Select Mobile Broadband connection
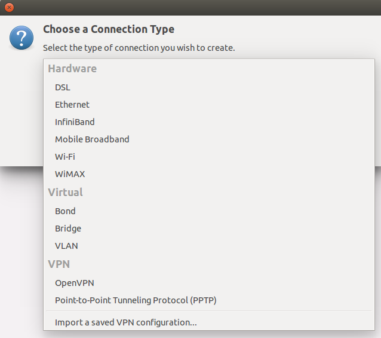Screen dimensions: 381x338 pos(92,139)
